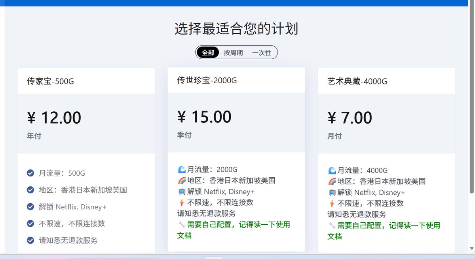Click rainbow emoji in 传世珍宝 card

(x=182, y=181)
